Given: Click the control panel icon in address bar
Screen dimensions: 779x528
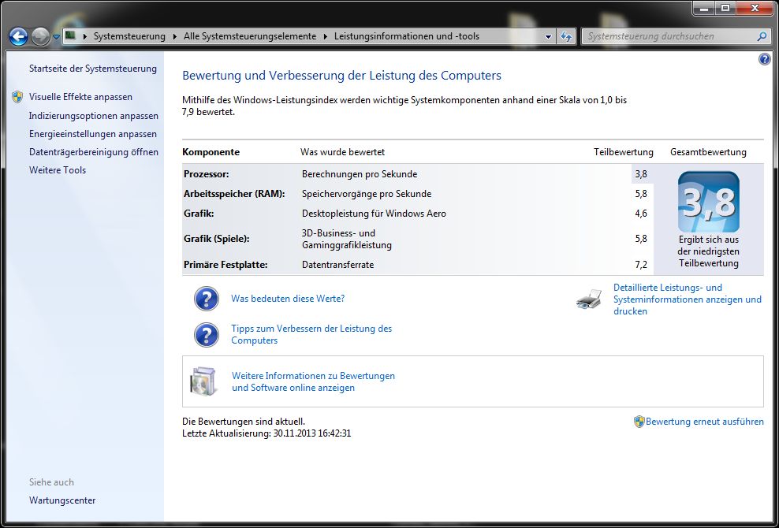Looking at the screenshot, I should (70, 35).
